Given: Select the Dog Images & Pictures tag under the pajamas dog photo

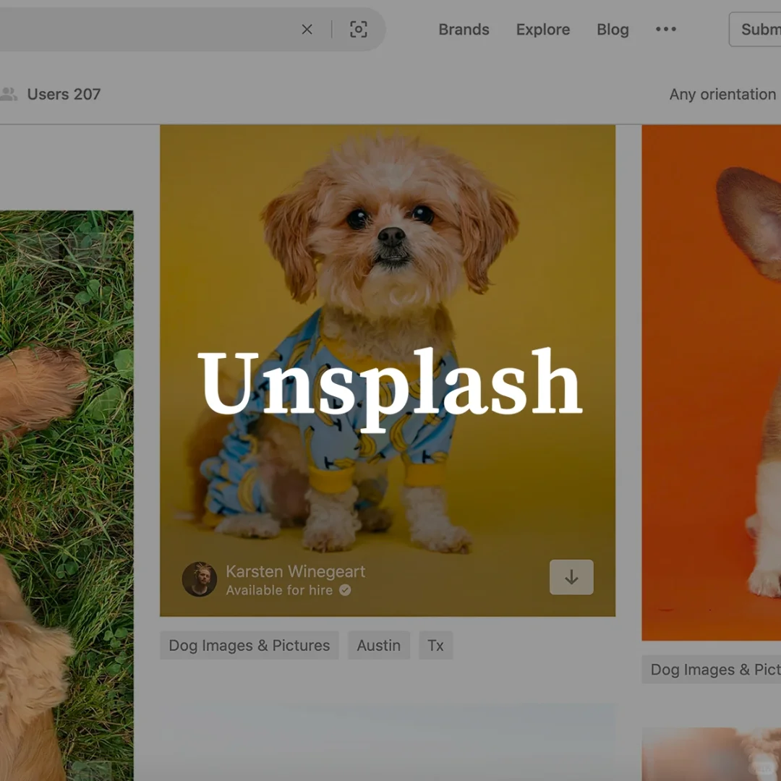Looking at the screenshot, I should pyautogui.click(x=249, y=645).
